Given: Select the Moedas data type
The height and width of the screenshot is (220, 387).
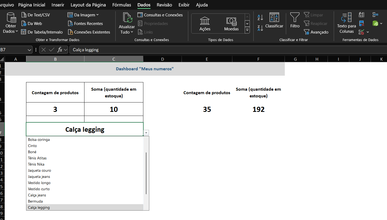Looking at the screenshot, I should (231, 24).
